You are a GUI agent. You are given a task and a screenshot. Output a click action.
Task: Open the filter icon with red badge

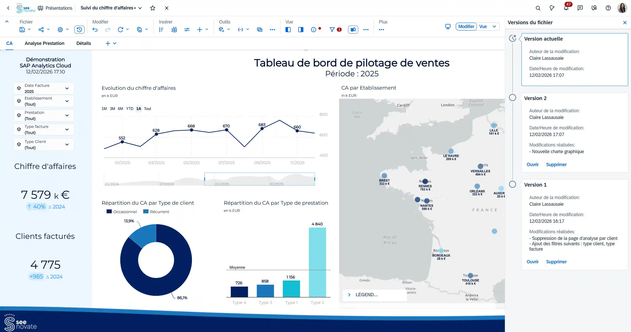[332, 30]
